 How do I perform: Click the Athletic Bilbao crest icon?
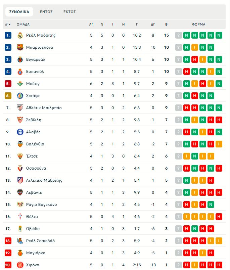pos(20,108)
